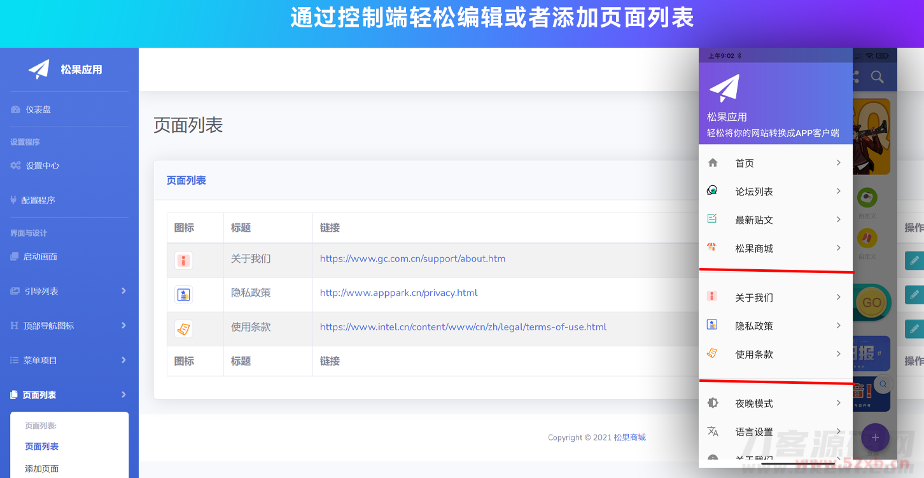Click the red icon in 关于我们 table row
The height and width of the screenshot is (478, 924).
[x=183, y=260]
